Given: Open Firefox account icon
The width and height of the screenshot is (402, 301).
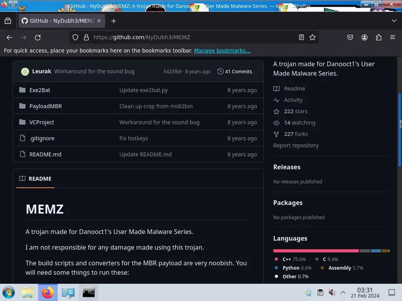Looking at the screenshot, I should pyautogui.click(x=364, y=37).
